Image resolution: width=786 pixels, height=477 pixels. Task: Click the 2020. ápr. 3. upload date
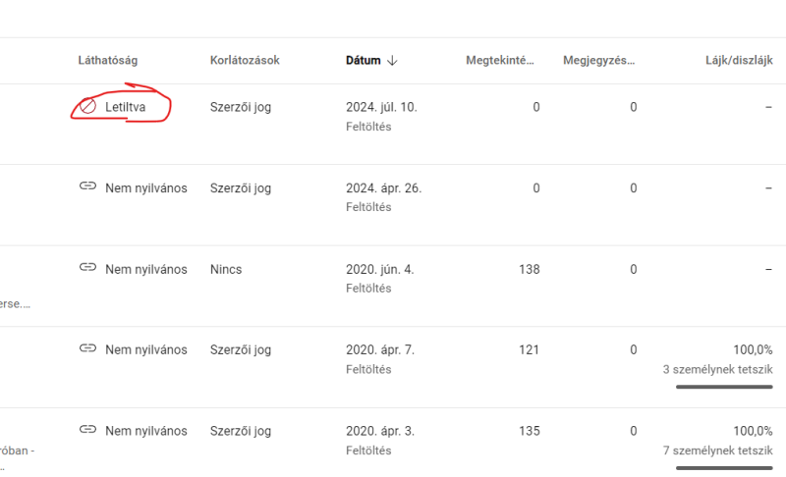click(x=381, y=431)
